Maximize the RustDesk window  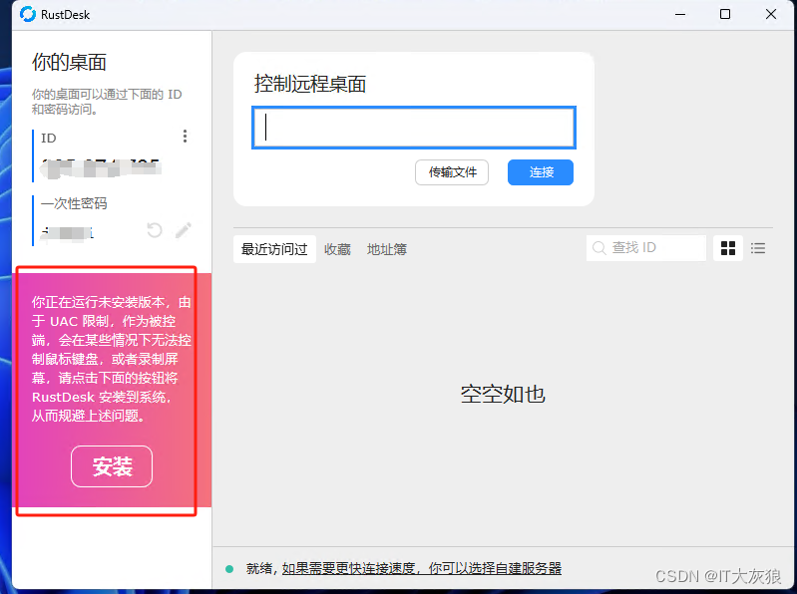[725, 14]
